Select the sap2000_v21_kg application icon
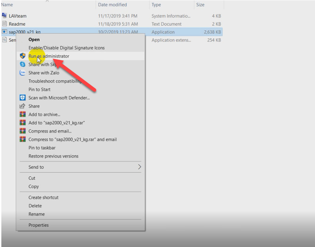The height and width of the screenshot is (247, 315). tap(4, 32)
